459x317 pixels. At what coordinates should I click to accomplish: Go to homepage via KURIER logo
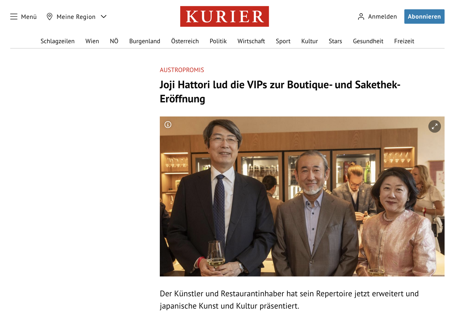[x=224, y=17]
